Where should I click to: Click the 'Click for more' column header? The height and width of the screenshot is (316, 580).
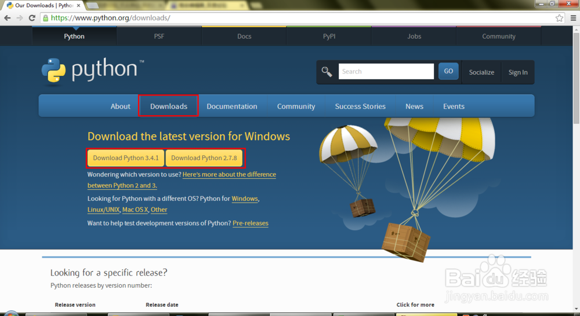pyautogui.click(x=415, y=305)
